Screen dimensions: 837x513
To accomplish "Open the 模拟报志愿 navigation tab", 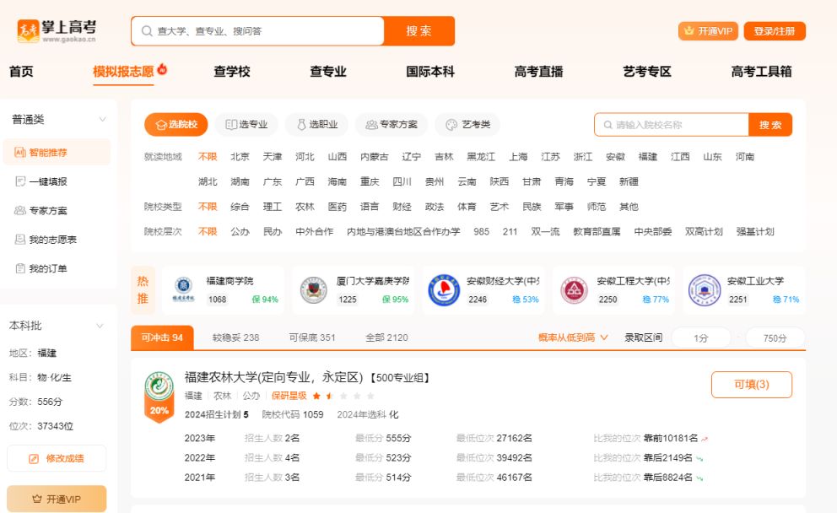I will (123, 72).
